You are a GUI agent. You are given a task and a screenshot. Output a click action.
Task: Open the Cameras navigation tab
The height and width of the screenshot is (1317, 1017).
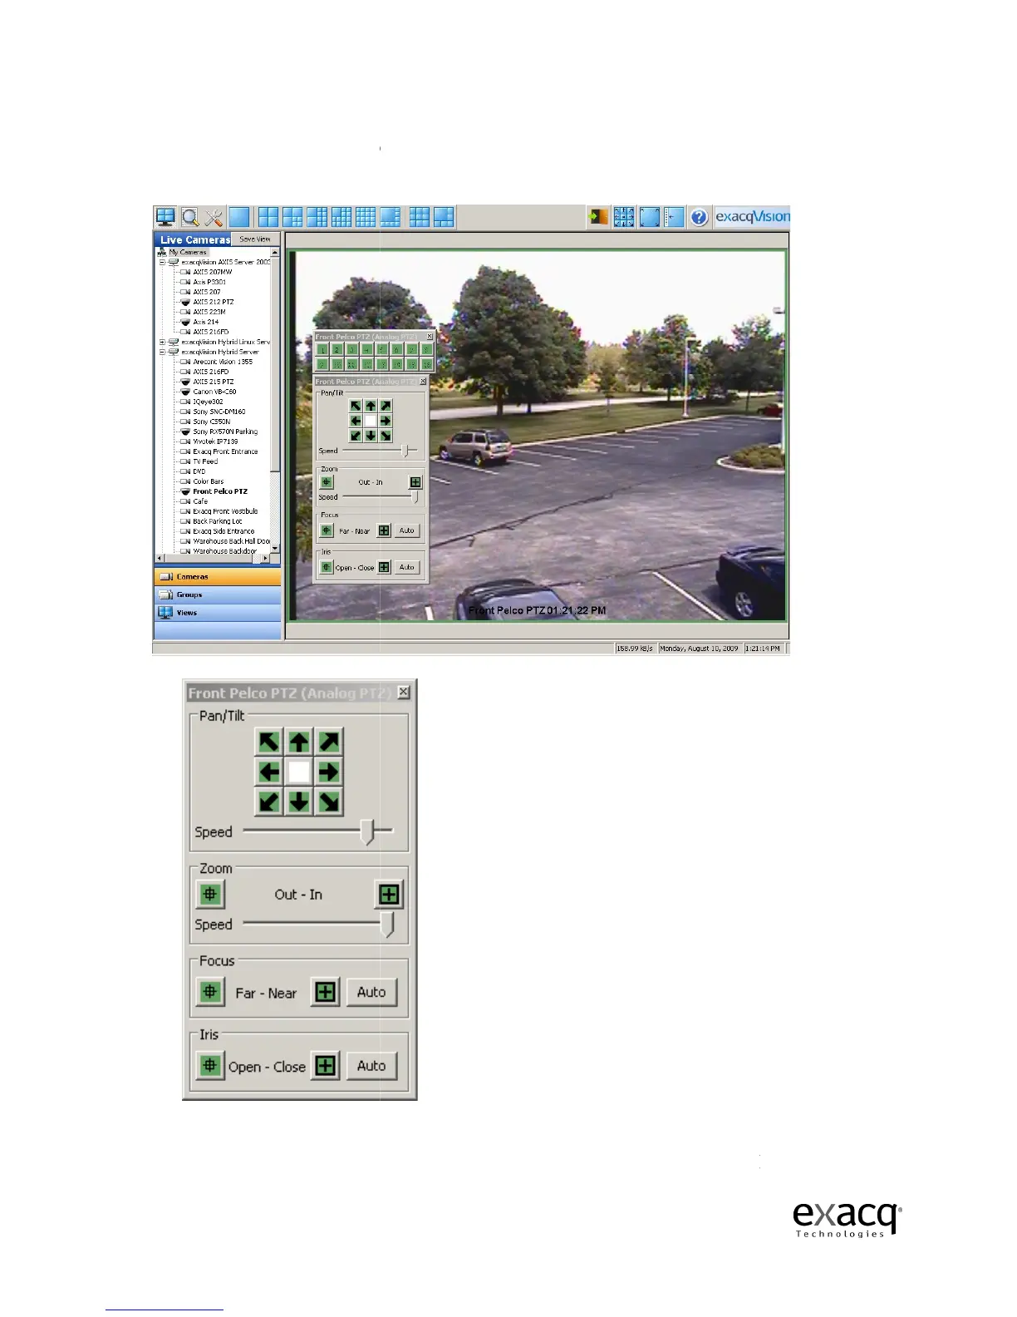click(218, 576)
